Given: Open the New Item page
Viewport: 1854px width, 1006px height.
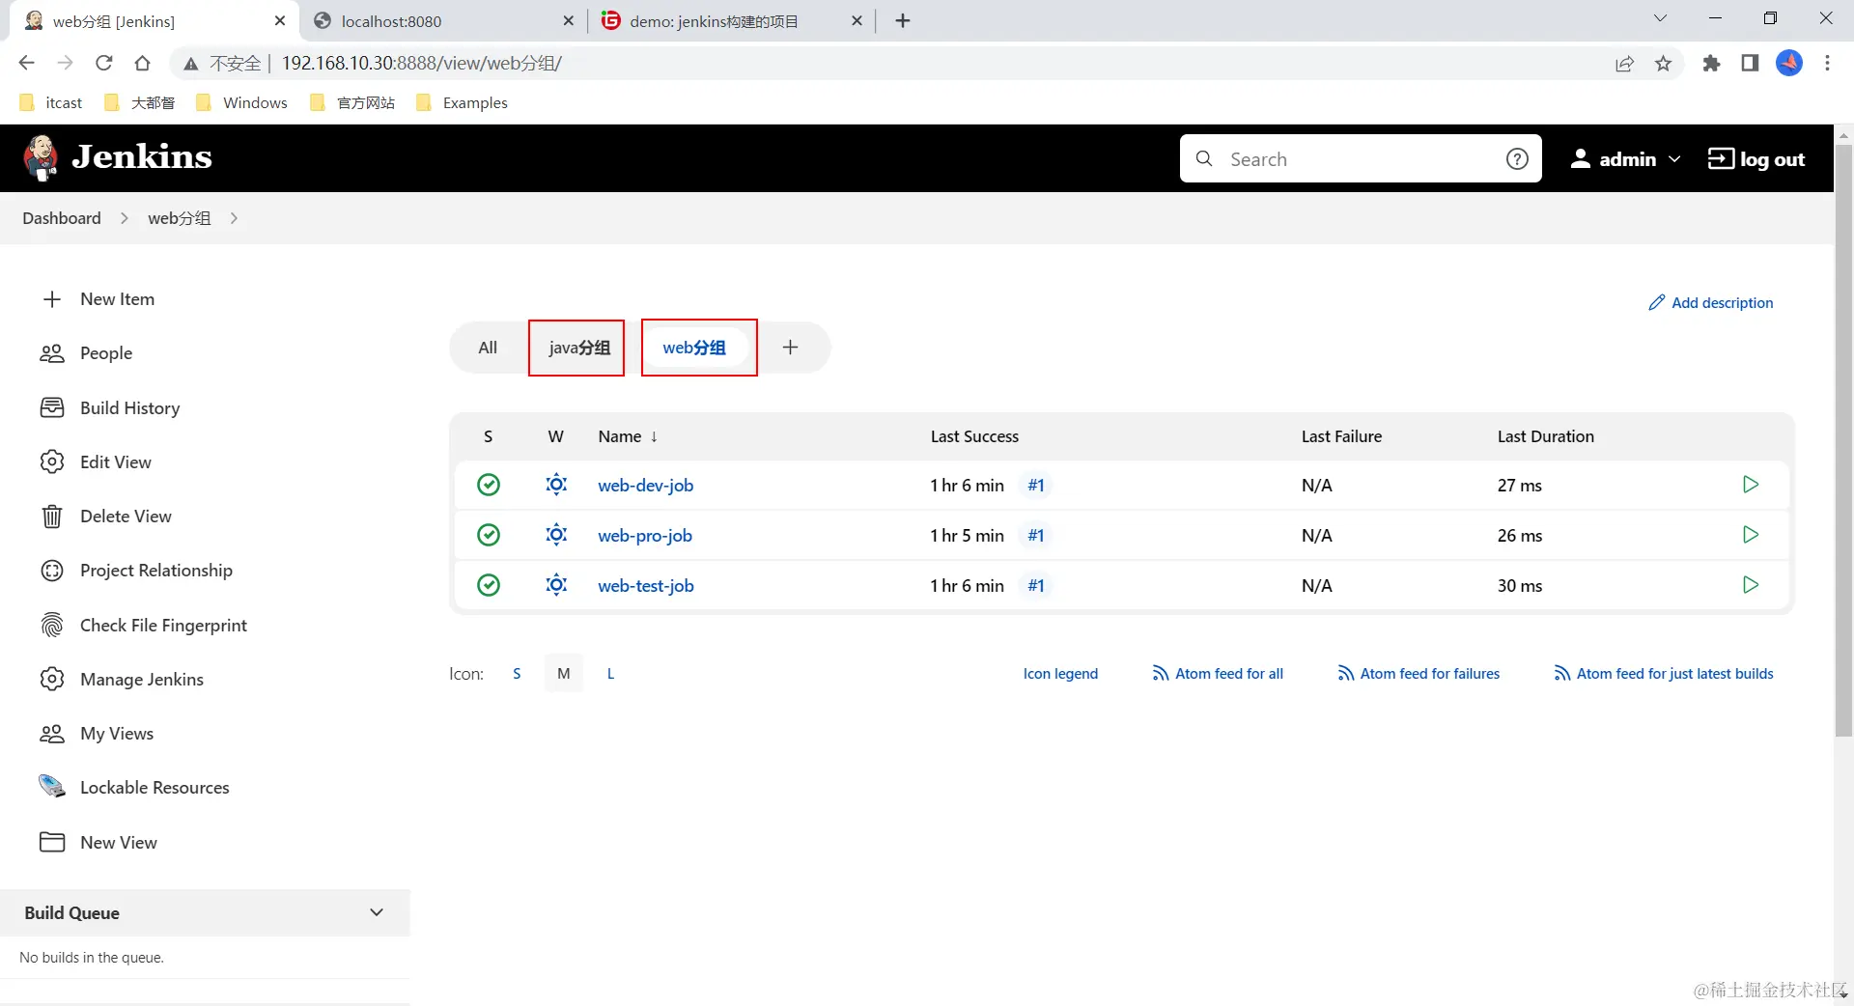Looking at the screenshot, I should pyautogui.click(x=117, y=299).
